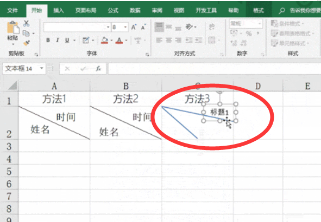The height and width of the screenshot is (222, 321).
Task: Click merge and center icon
Action: click(212, 40)
